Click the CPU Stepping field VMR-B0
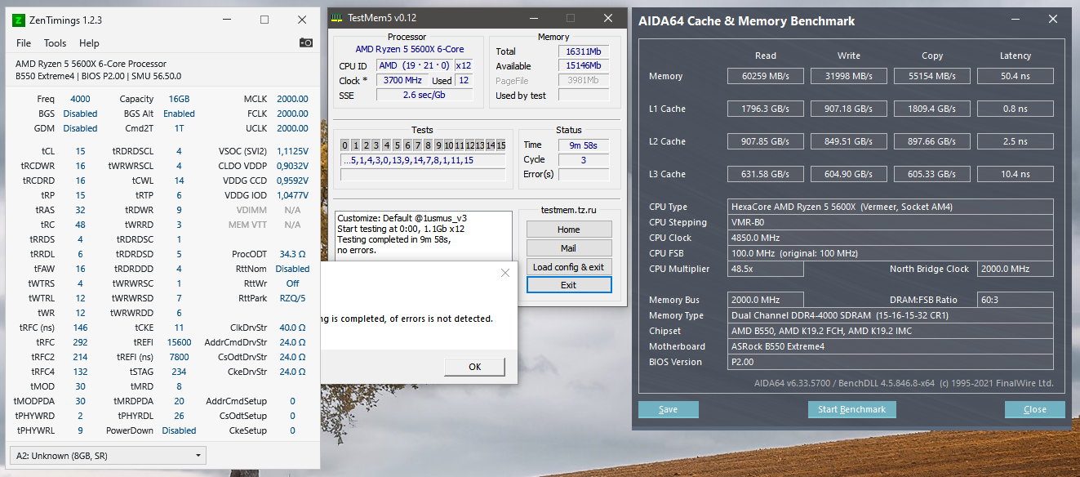 tap(891, 222)
